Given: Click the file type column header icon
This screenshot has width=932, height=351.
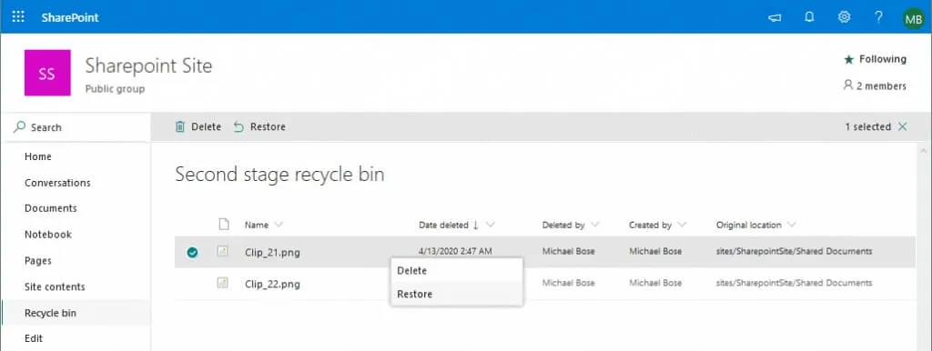Looking at the screenshot, I should 224,225.
